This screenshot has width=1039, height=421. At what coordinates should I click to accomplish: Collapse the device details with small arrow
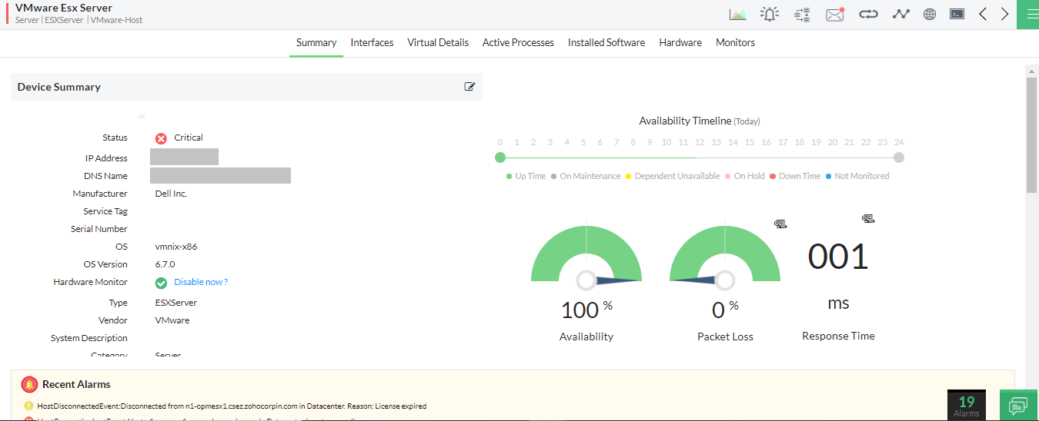click(141, 117)
